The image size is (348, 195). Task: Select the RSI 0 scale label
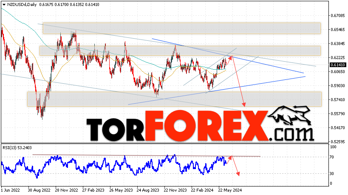(x=331, y=184)
